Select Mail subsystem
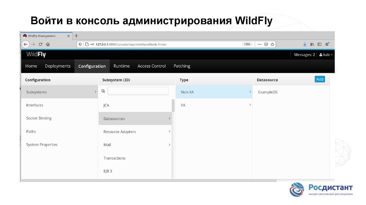 [135, 145]
